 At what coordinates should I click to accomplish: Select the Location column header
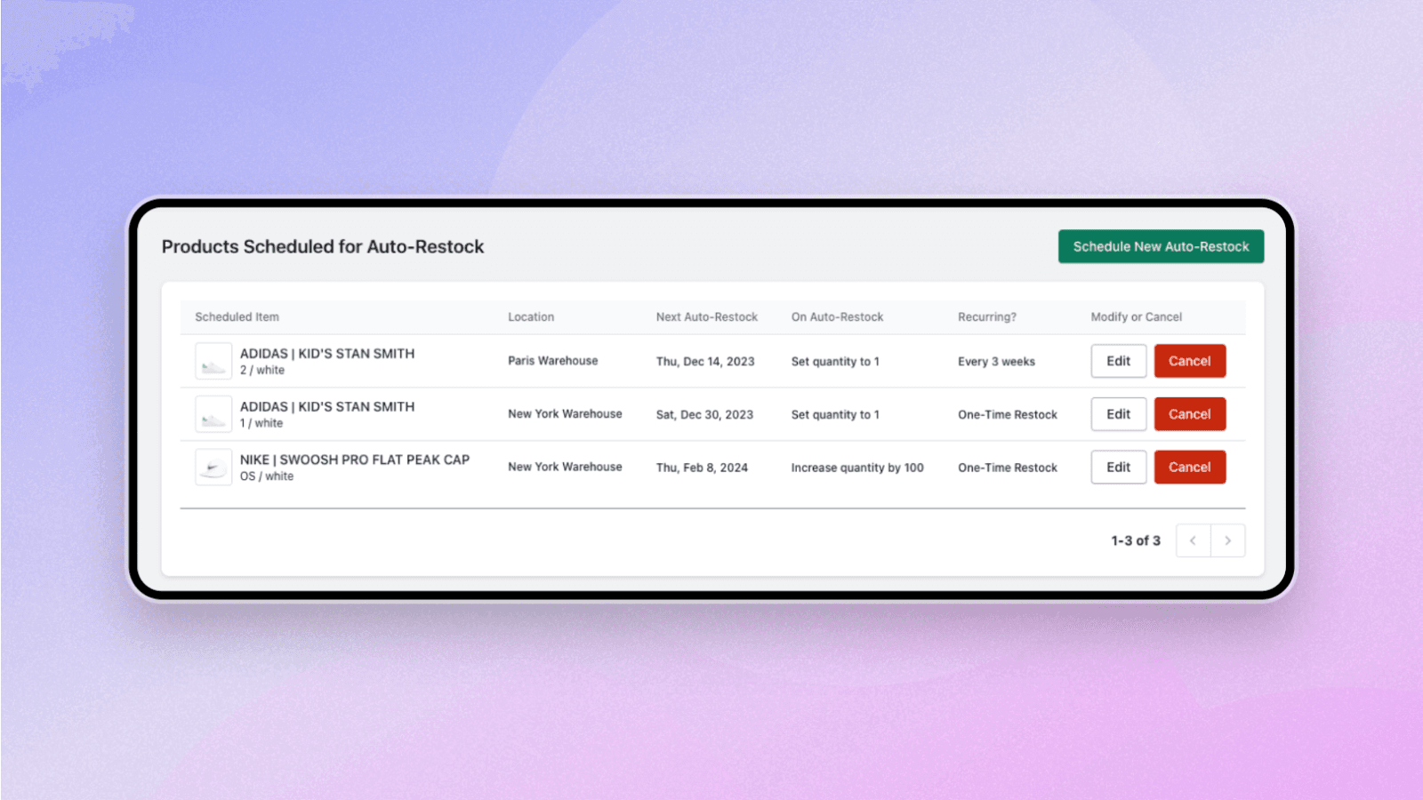tap(530, 316)
